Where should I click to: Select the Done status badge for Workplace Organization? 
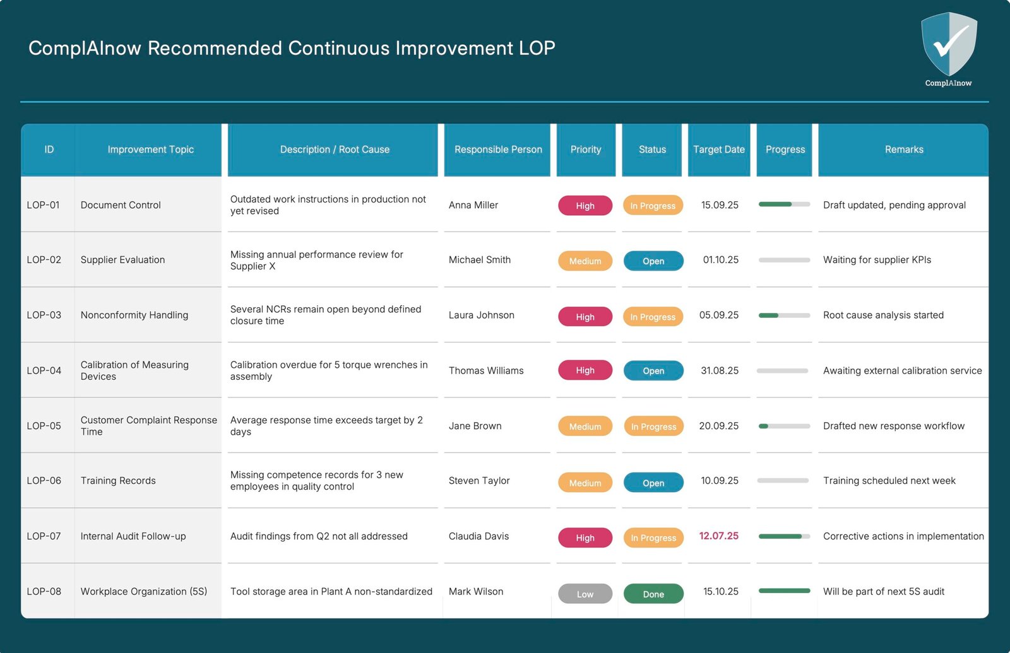pos(653,594)
